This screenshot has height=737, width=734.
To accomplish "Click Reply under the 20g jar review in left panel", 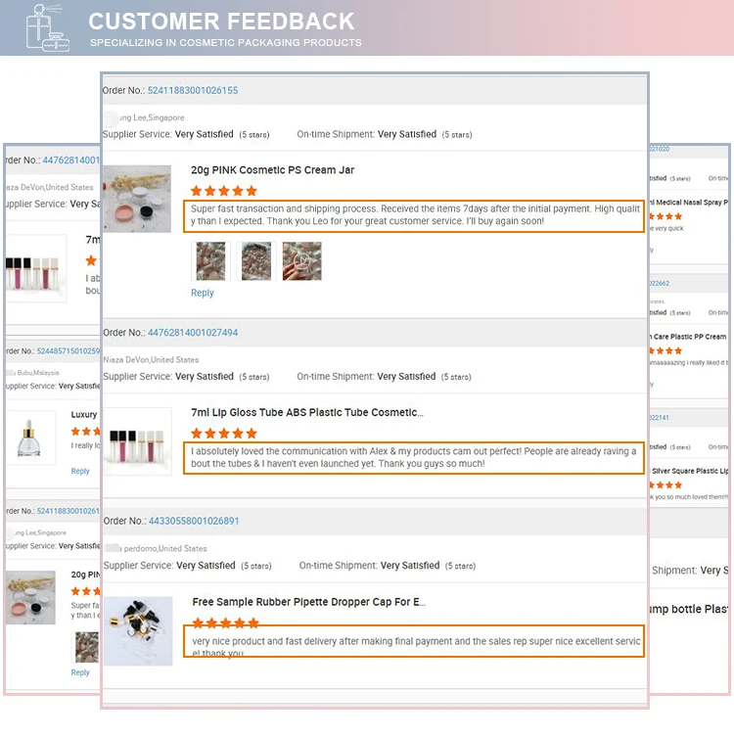I will pos(80,672).
